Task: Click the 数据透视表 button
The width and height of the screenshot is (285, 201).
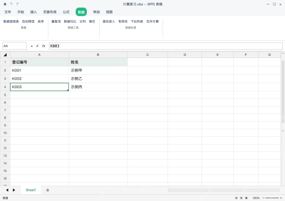Action: coord(11,22)
